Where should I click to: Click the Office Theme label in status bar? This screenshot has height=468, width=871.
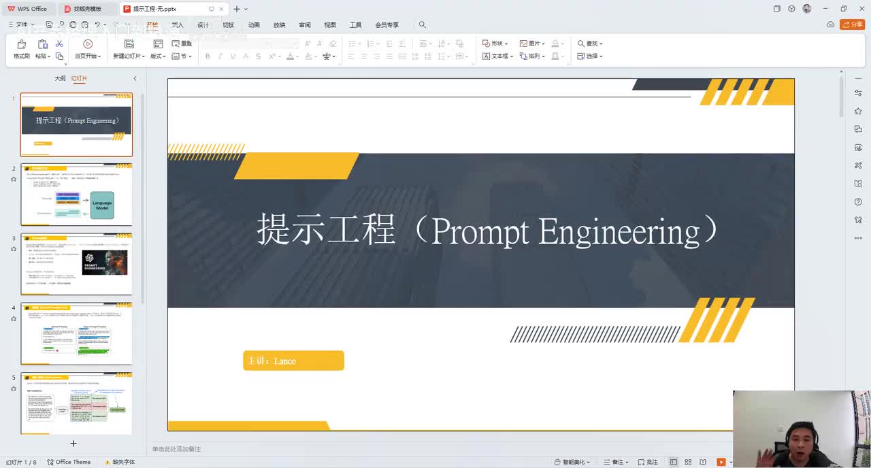coord(69,462)
